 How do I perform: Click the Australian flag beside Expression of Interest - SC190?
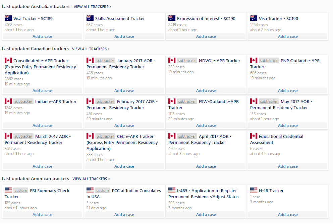point(172,18)
